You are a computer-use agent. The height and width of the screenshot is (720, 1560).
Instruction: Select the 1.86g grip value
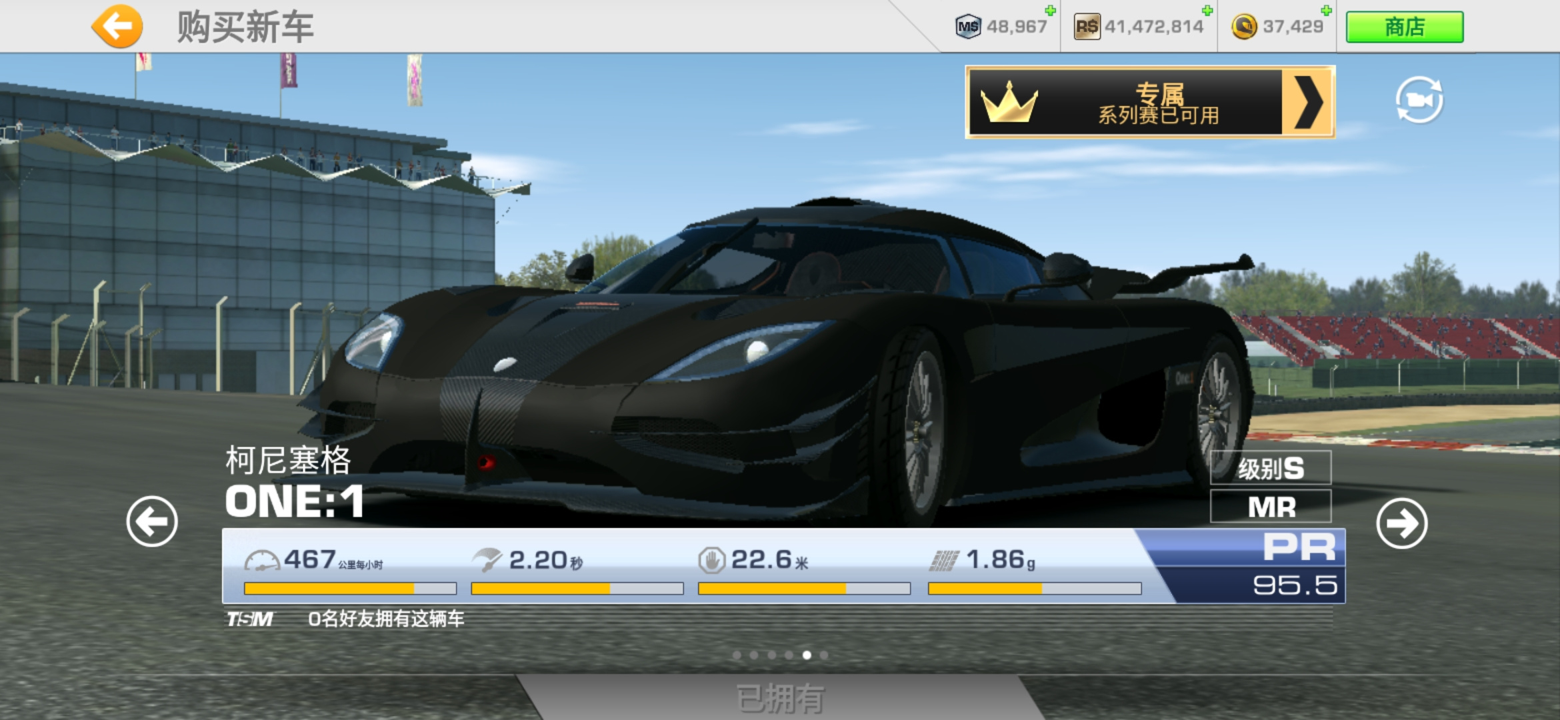point(1001,560)
